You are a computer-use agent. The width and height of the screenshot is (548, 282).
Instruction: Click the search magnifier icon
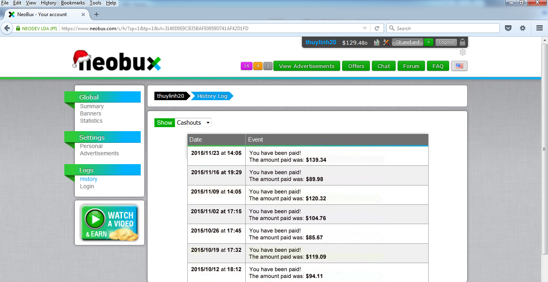[x=392, y=28]
